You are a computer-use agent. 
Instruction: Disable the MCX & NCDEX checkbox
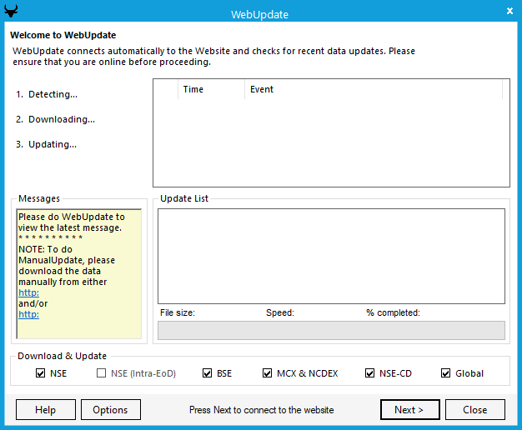(x=268, y=373)
